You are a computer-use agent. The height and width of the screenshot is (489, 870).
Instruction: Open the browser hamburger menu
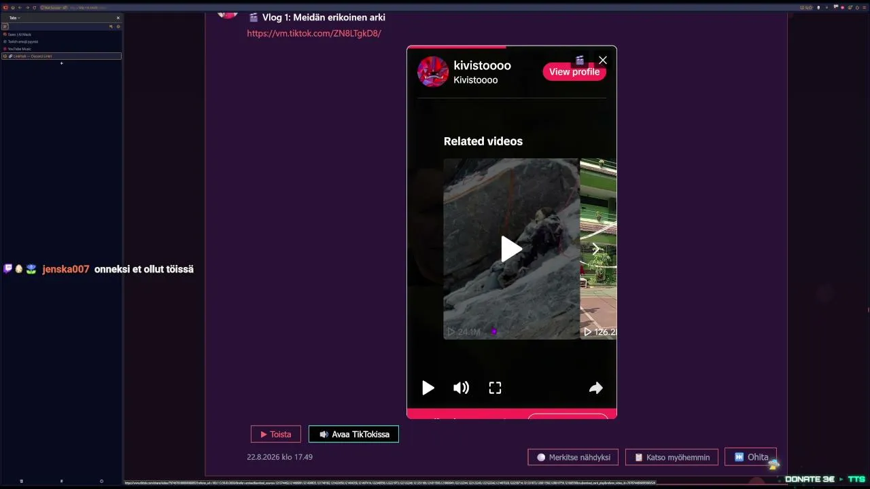[864, 7]
